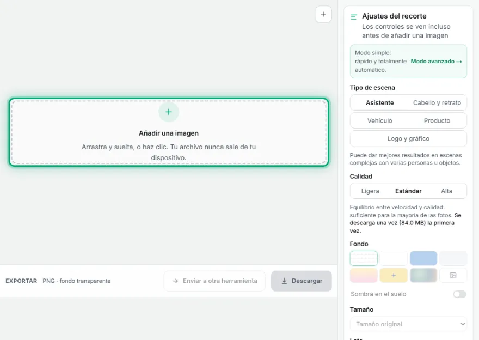Set quality to Alta
479x340 pixels.
(447, 191)
